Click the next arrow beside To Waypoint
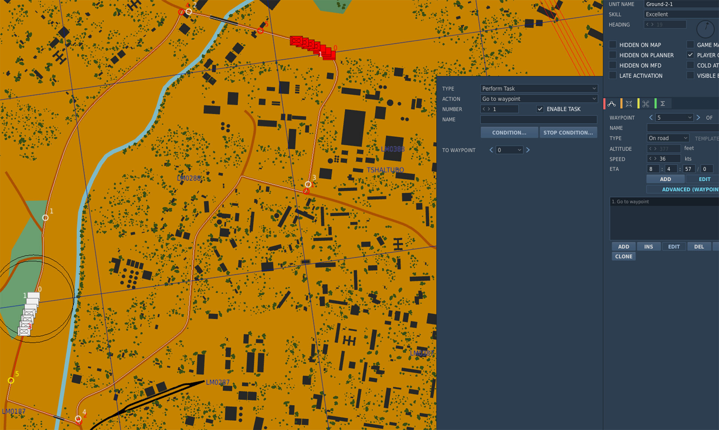 [x=528, y=150]
